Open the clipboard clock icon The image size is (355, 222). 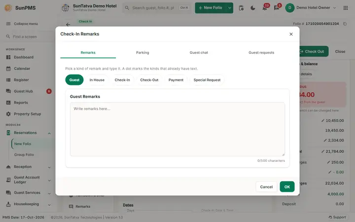pos(241,8)
